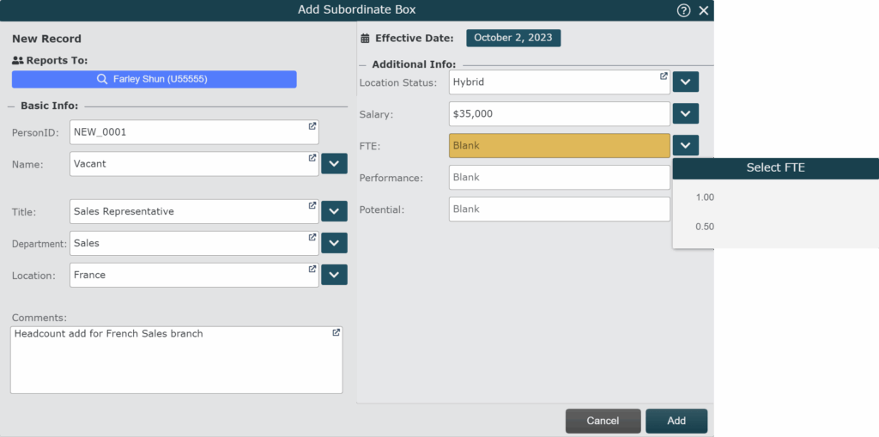Click pop-out icon in Title field
The image size is (879, 437).
[312, 206]
